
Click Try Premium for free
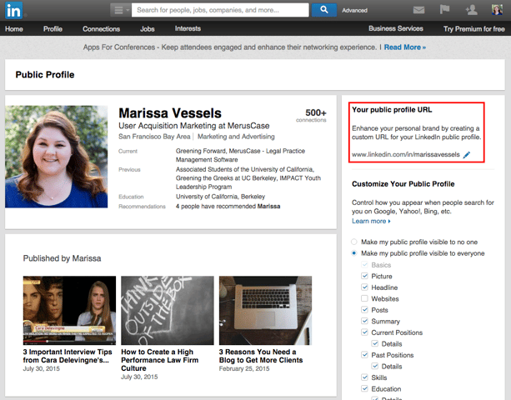[x=473, y=29]
